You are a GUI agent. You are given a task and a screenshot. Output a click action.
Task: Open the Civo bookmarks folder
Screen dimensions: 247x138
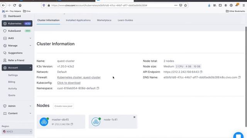click(x=27, y=11)
